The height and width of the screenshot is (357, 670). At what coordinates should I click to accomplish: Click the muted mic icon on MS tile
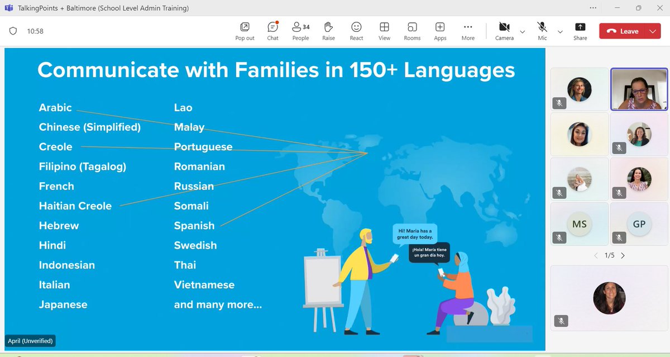(x=559, y=238)
